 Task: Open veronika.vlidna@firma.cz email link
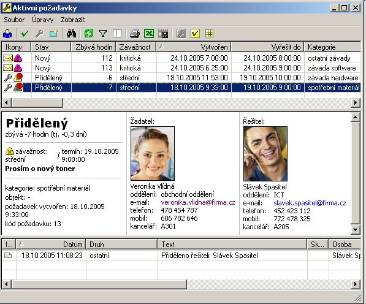click(198, 202)
